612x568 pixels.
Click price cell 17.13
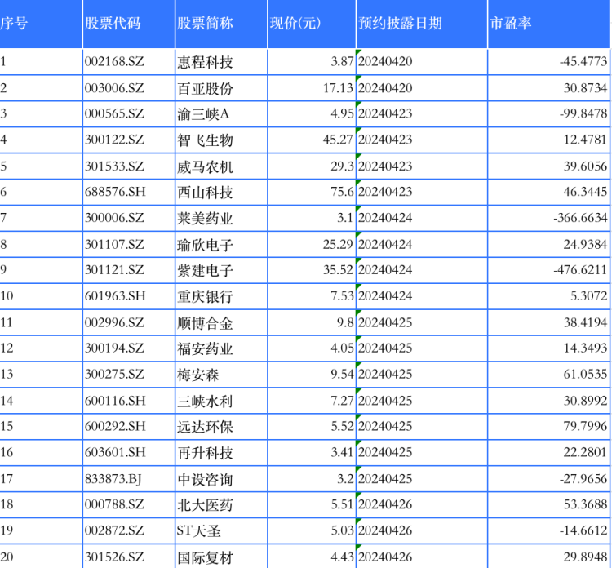click(x=312, y=88)
